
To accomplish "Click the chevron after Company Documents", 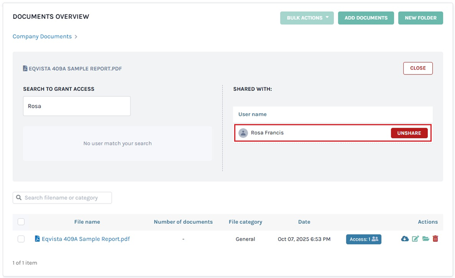I will tap(76, 37).
